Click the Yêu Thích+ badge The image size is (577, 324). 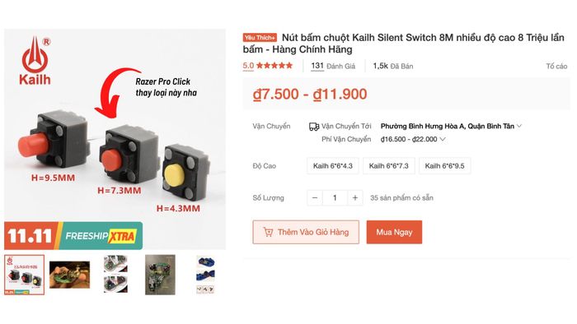pyautogui.click(x=260, y=38)
